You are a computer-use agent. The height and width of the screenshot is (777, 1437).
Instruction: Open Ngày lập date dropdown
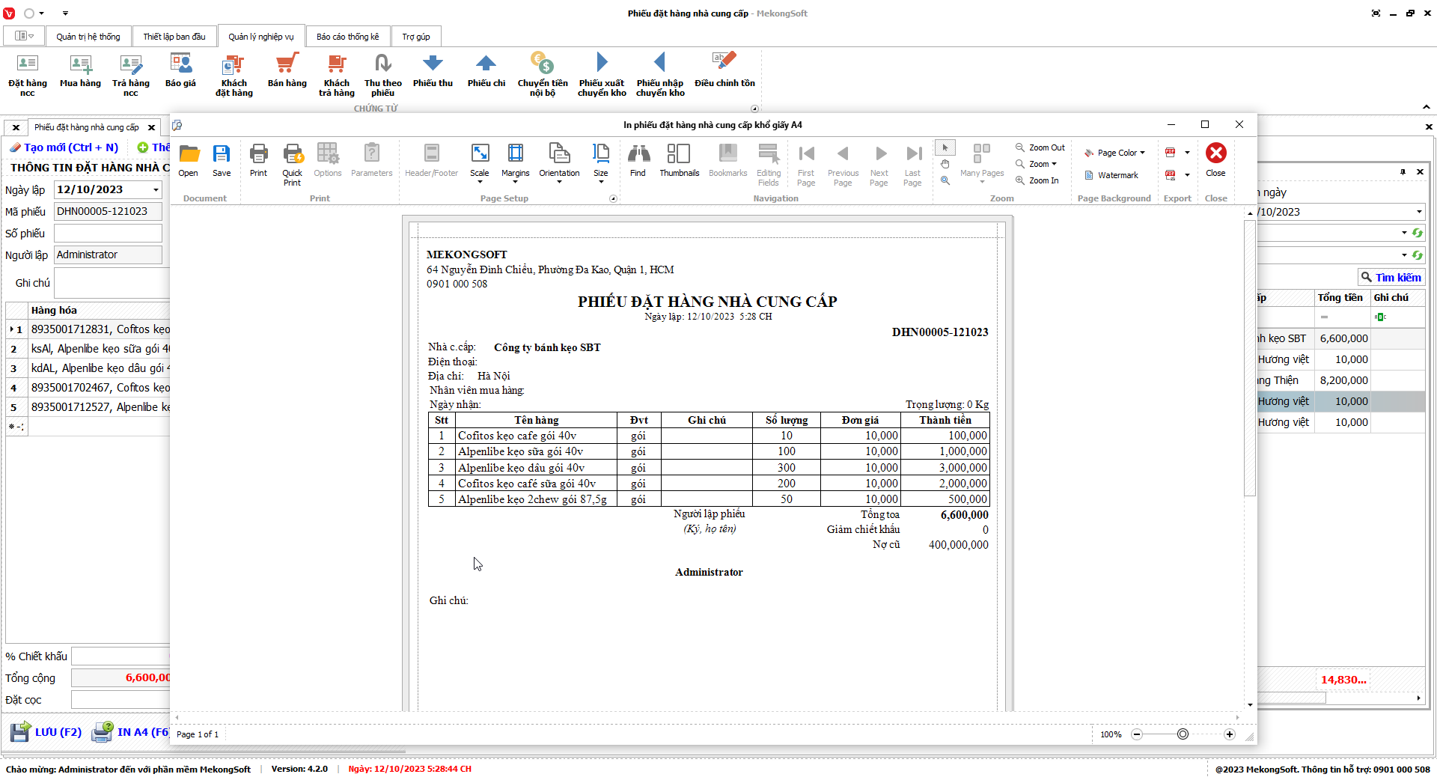[x=156, y=190]
